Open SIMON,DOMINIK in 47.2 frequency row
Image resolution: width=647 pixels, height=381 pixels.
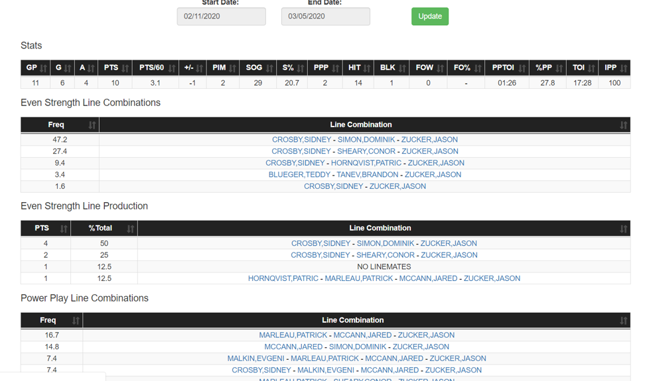[x=366, y=140]
